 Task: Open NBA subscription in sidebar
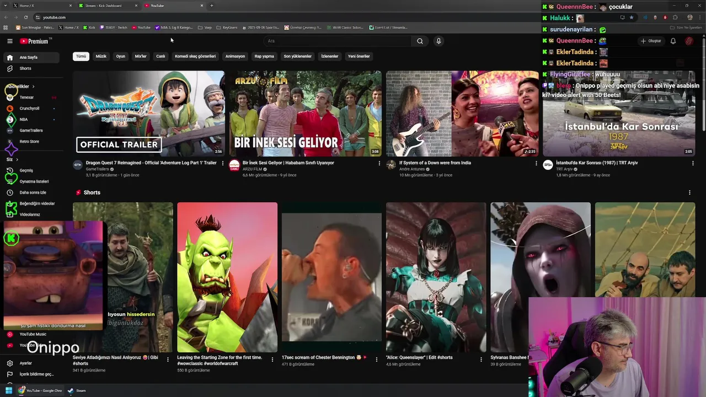[30, 119]
